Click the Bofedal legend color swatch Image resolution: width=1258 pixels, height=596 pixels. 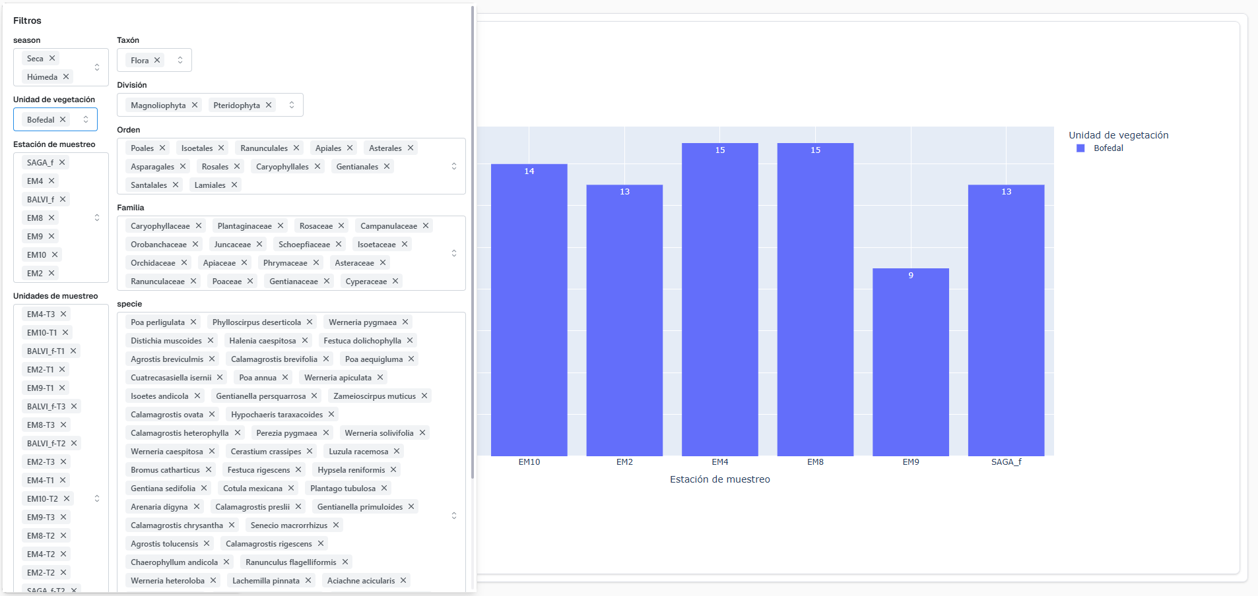click(1080, 148)
